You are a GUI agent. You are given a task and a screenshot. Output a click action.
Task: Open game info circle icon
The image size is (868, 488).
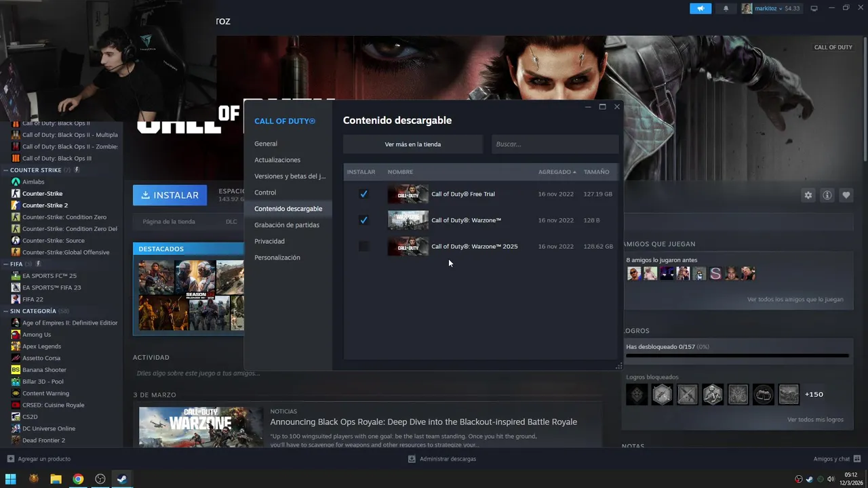(x=827, y=195)
